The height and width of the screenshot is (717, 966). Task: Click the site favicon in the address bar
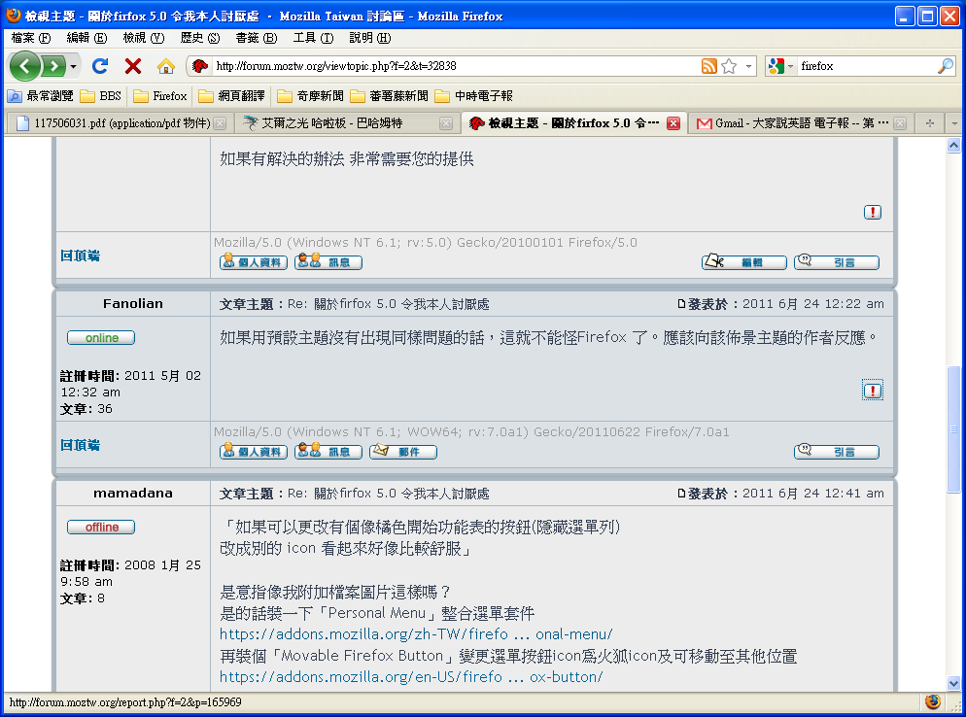[199, 66]
